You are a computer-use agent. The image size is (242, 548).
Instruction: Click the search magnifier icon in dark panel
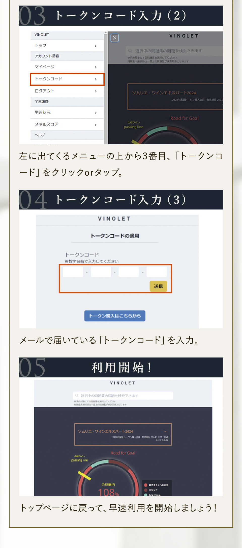(130, 51)
